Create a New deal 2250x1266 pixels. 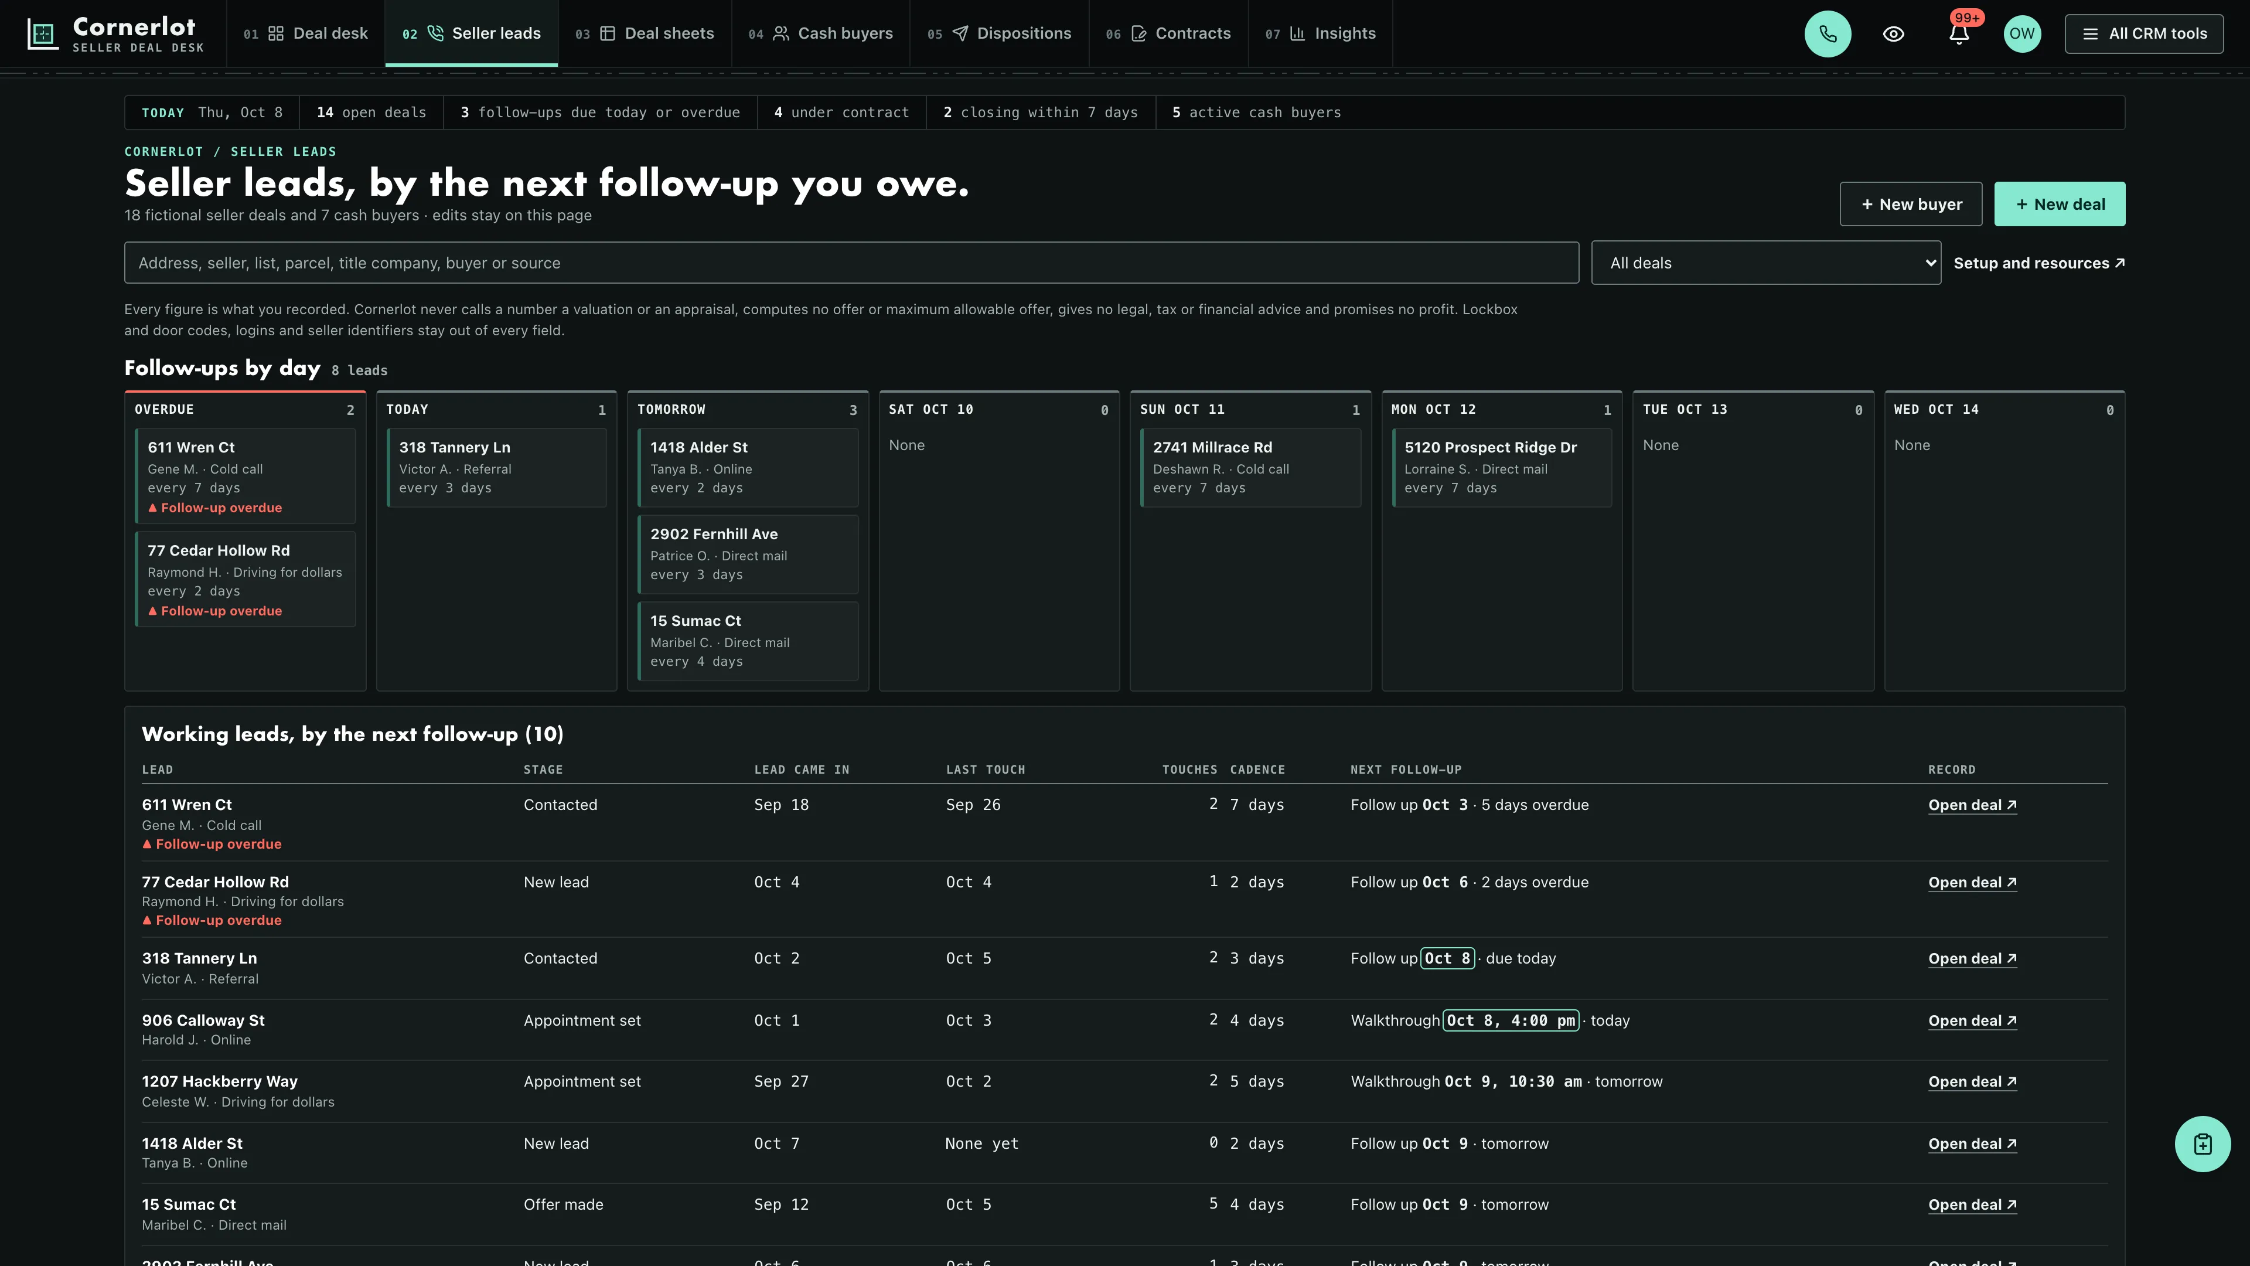[2060, 203]
